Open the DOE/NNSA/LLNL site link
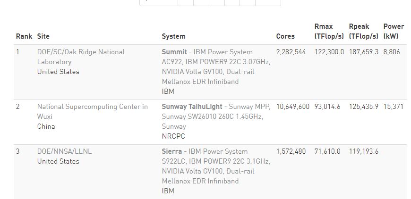Screen dimensions: 411x199 click(x=64, y=151)
